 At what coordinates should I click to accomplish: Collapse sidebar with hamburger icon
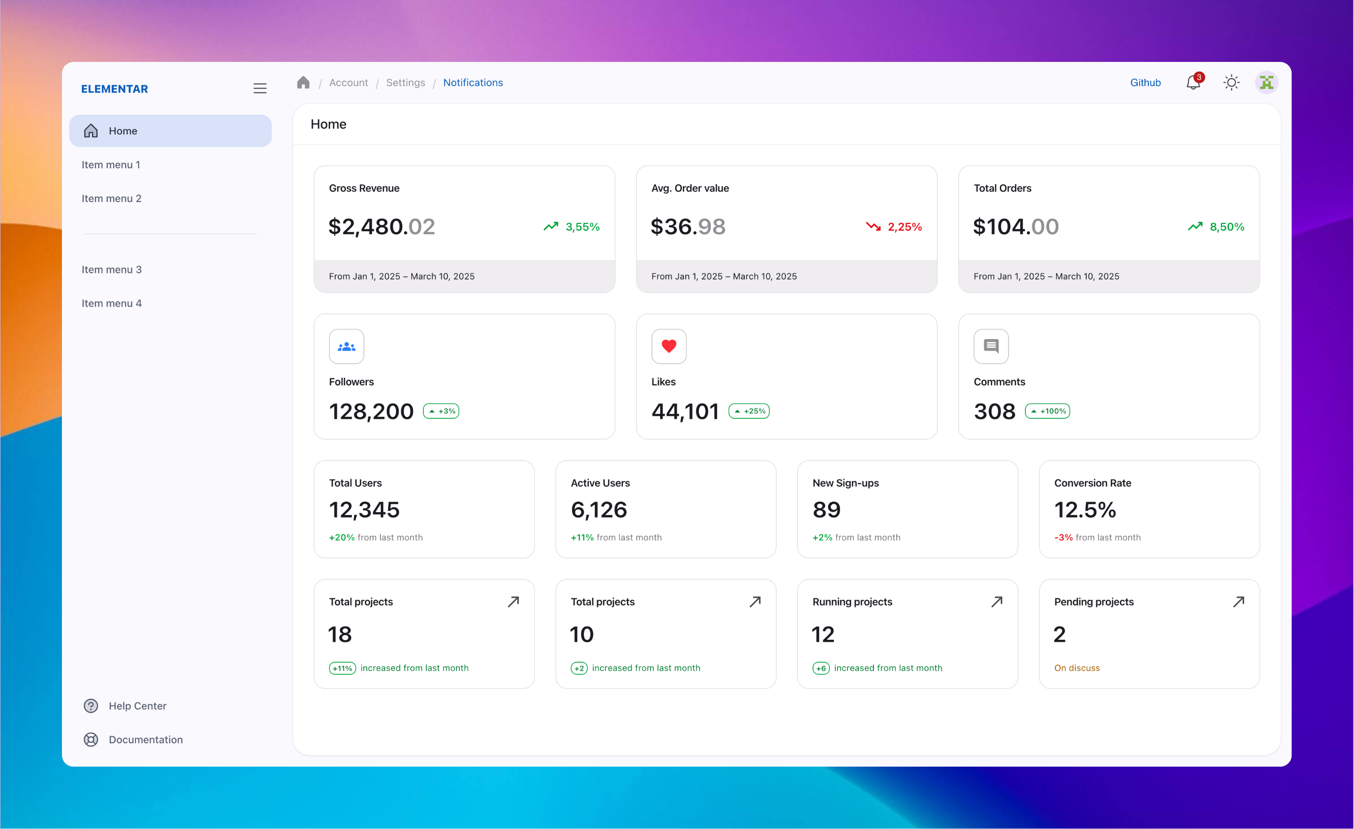point(260,89)
